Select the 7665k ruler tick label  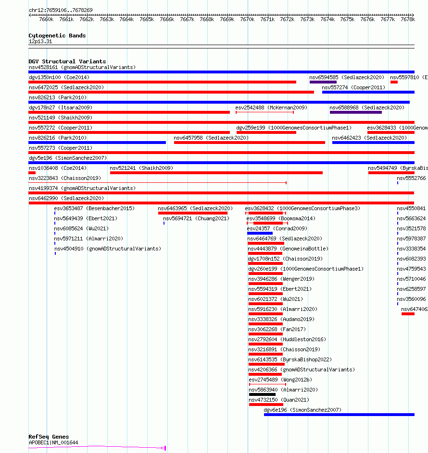[147, 20]
